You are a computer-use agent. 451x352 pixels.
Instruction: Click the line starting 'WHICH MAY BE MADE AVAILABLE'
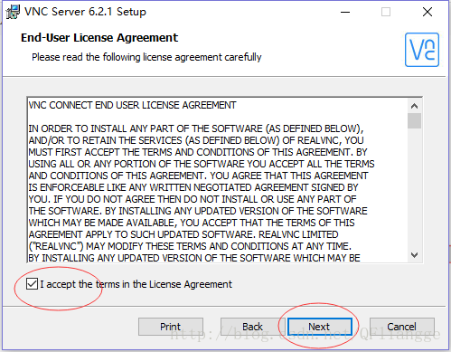(x=192, y=223)
